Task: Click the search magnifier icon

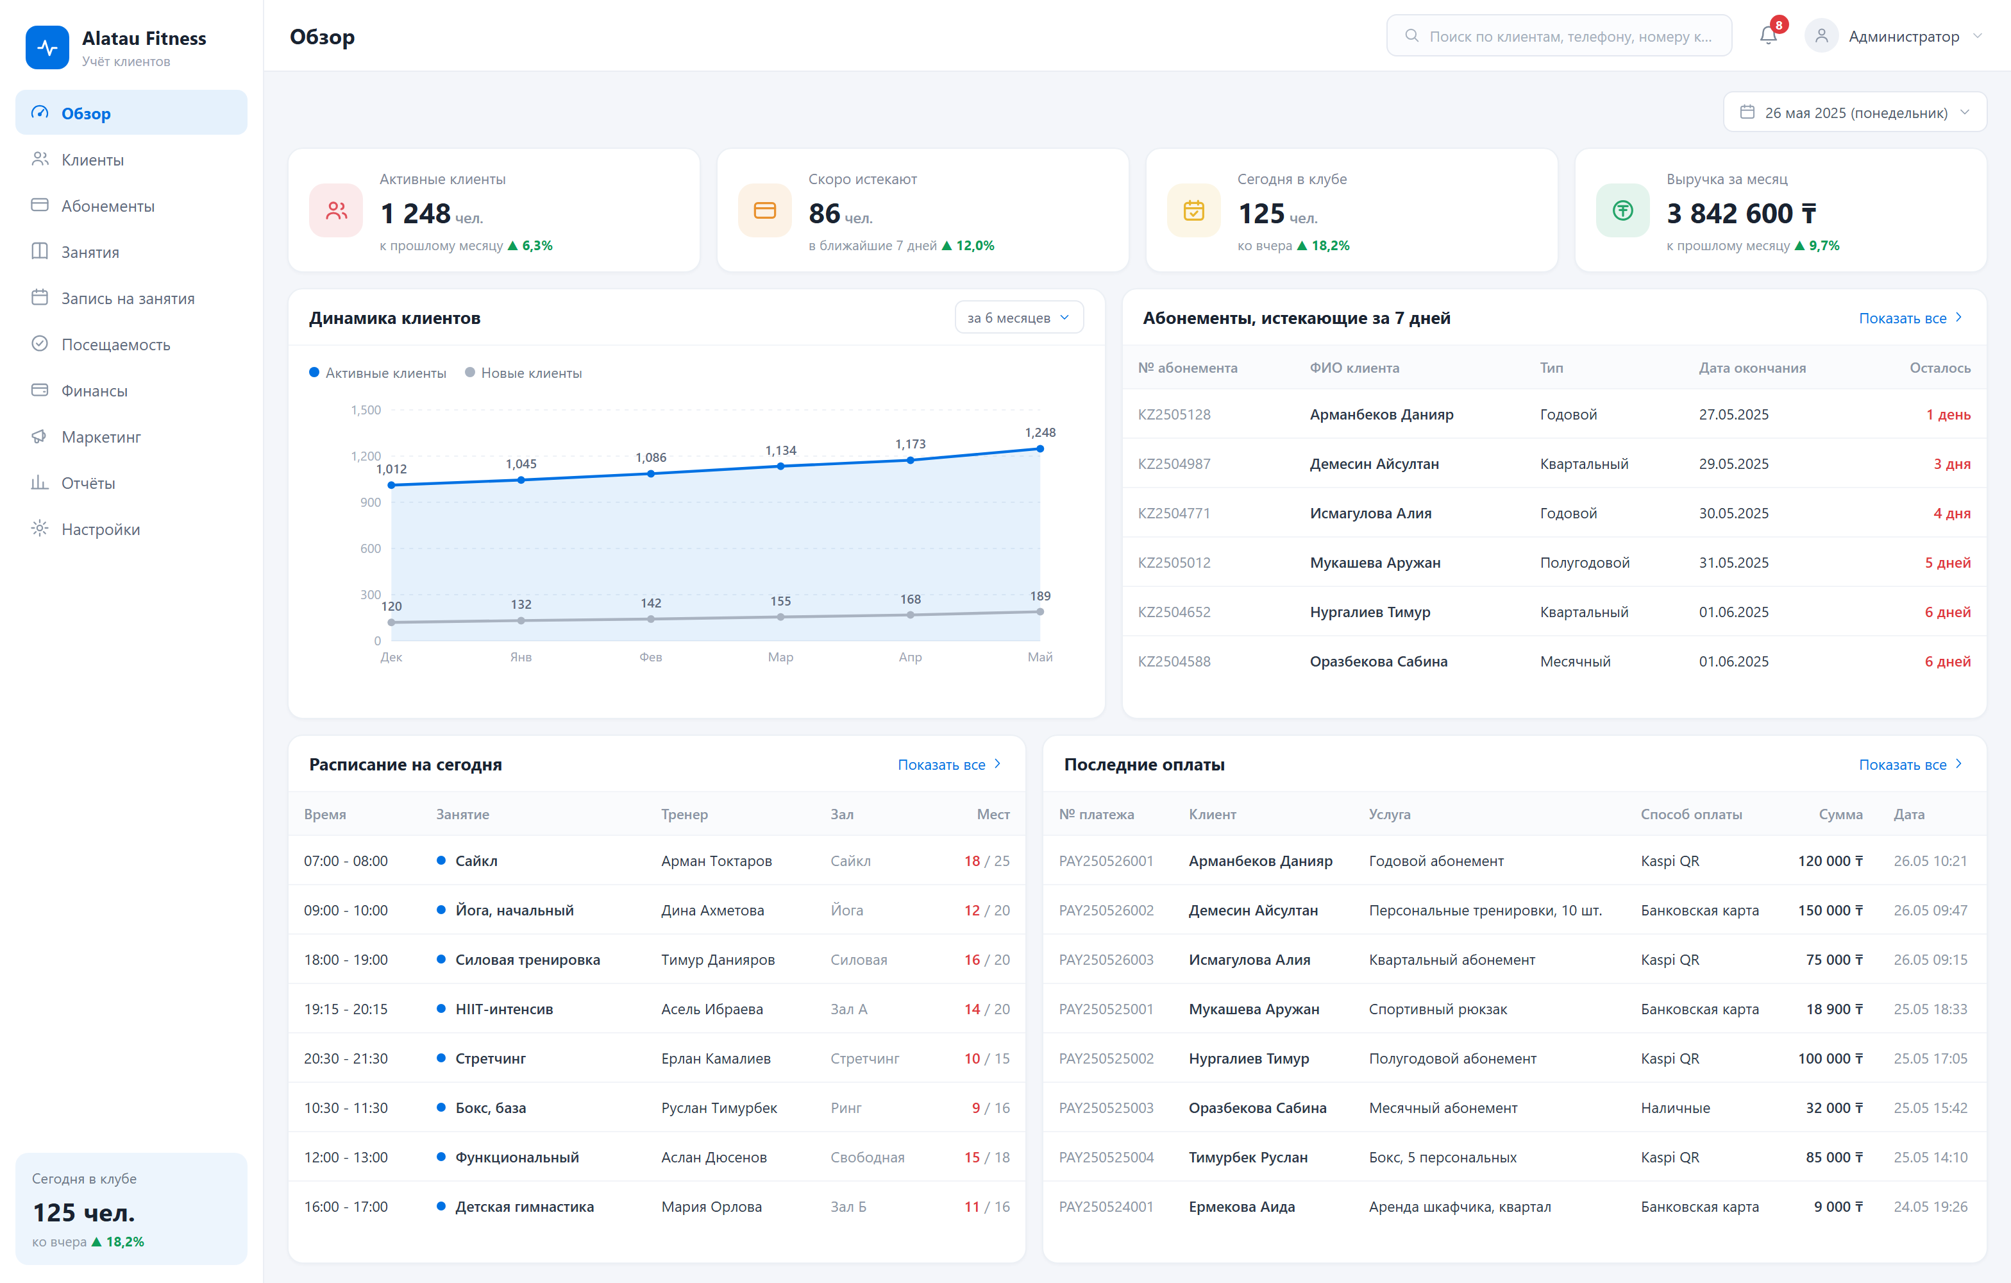Action: 1412,36
